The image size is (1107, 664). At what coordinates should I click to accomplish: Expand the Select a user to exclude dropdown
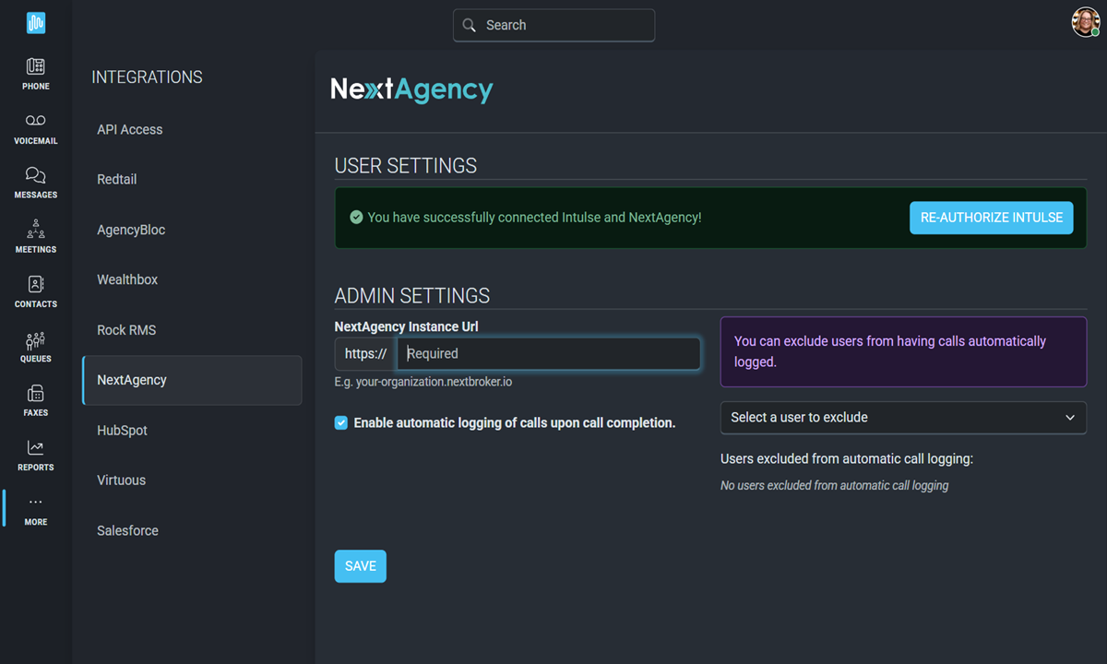point(902,418)
